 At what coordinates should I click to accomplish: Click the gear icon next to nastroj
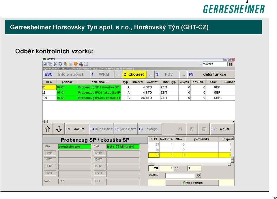pyautogui.click(x=198, y=175)
